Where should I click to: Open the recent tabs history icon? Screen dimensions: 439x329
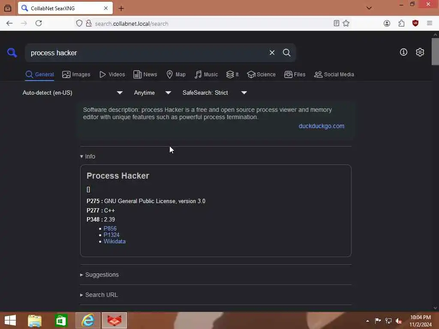click(8, 9)
